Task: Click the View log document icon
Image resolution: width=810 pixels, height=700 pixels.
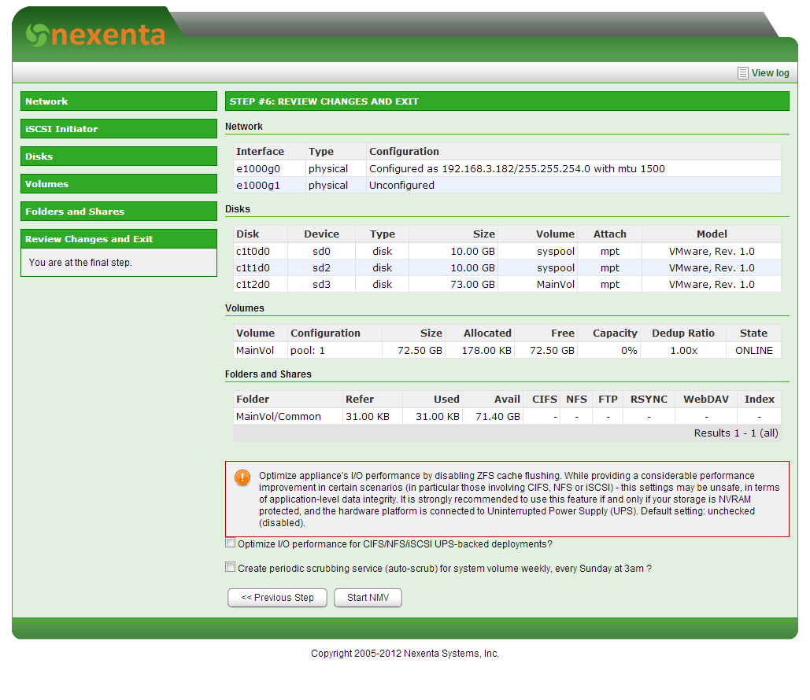Action: 743,73
